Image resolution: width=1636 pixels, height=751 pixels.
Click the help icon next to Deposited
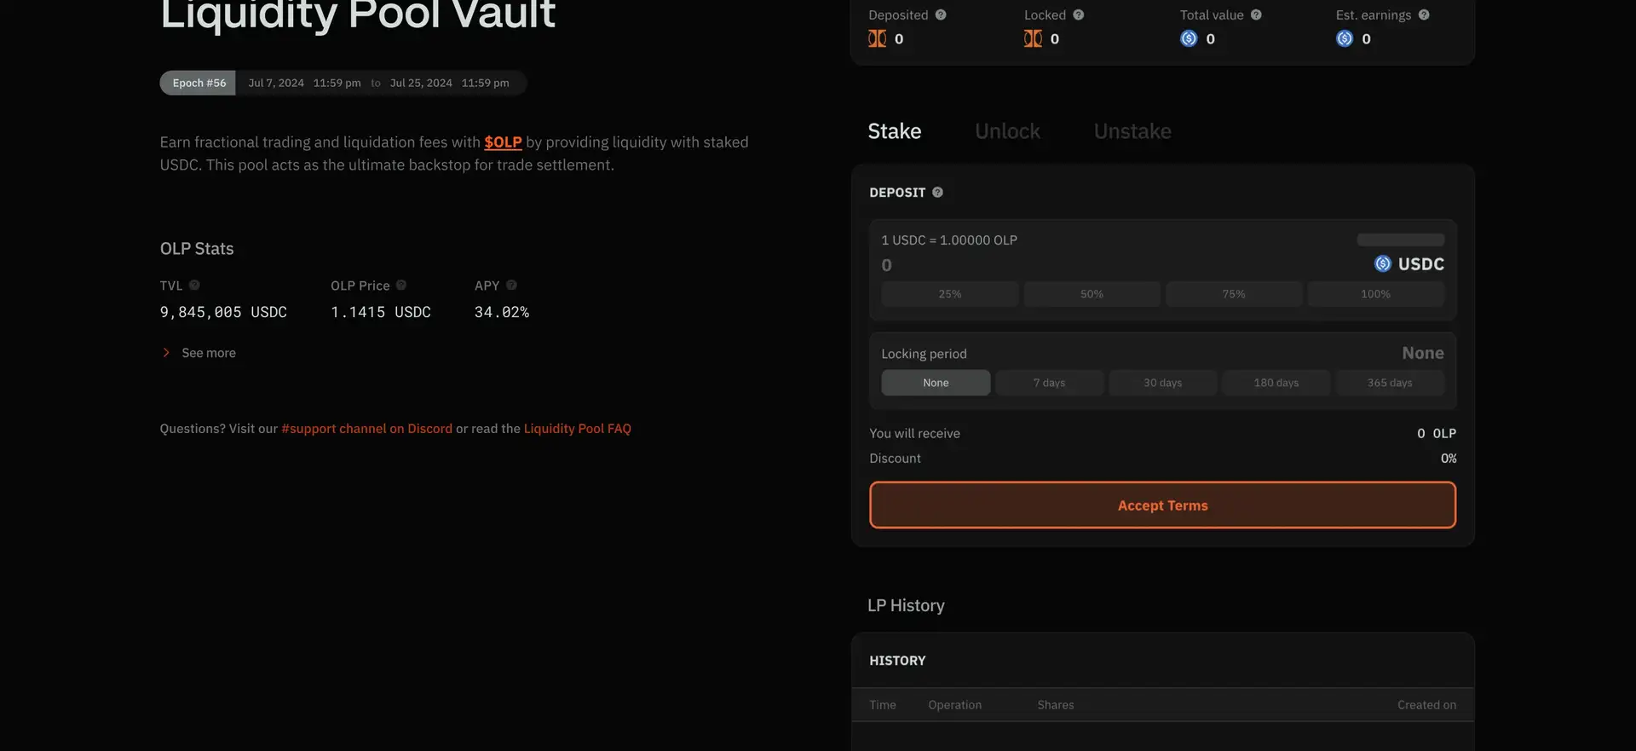(x=941, y=14)
